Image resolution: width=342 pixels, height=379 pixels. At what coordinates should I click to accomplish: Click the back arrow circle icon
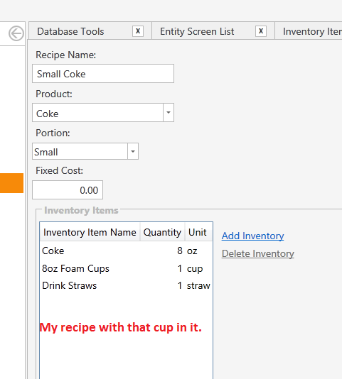click(16, 33)
